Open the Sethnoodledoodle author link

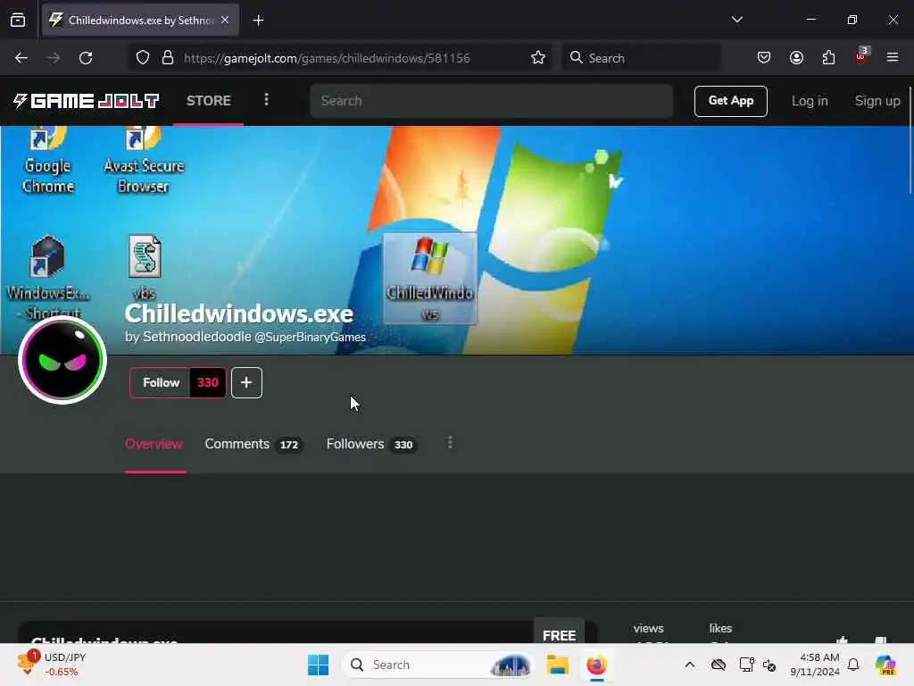pyautogui.click(x=197, y=337)
